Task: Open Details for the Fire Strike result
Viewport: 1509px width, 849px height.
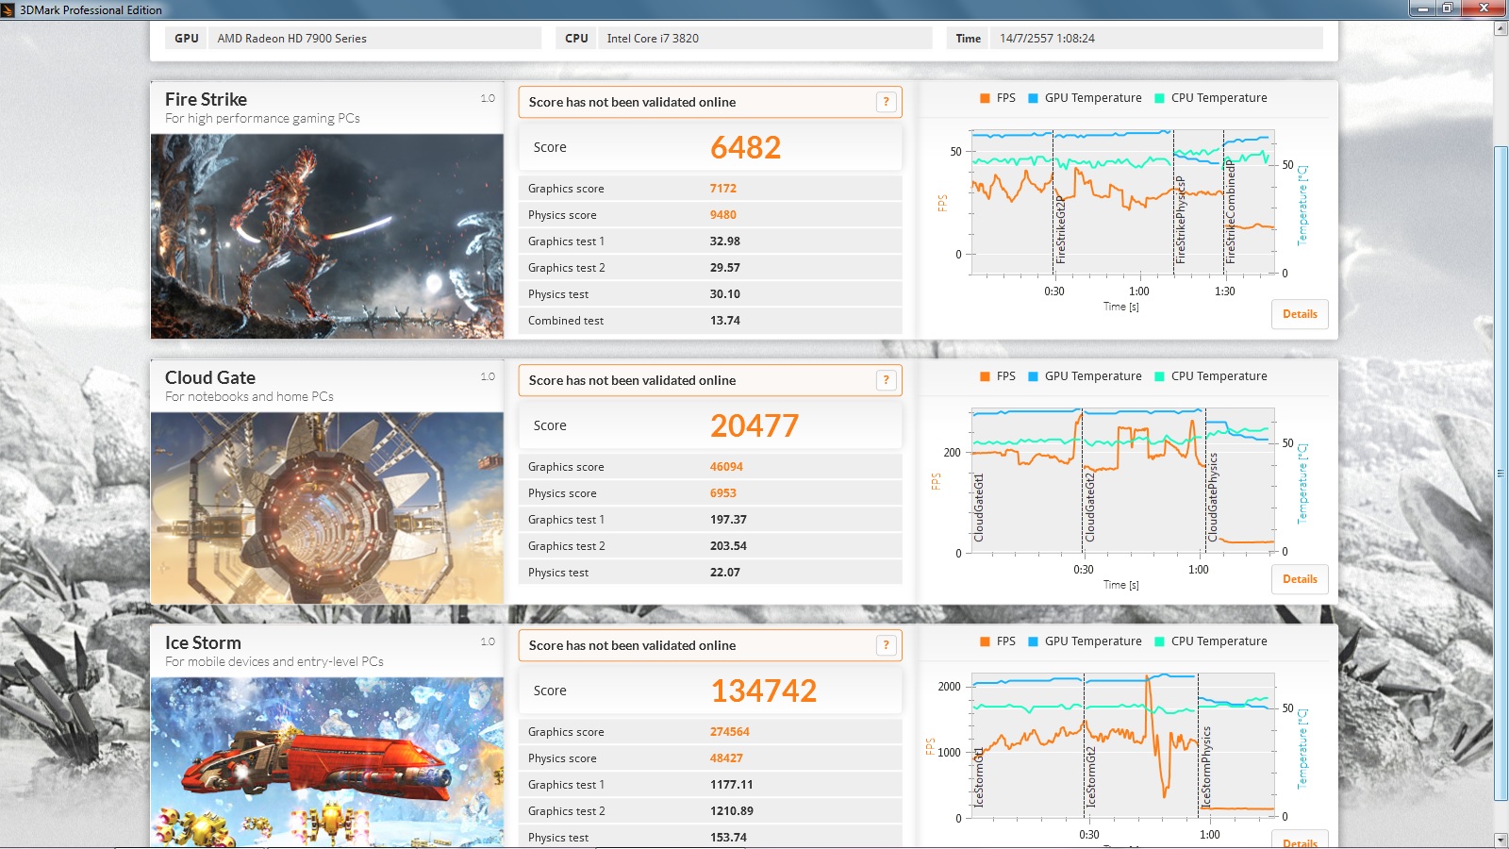Action: pyautogui.click(x=1300, y=314)
